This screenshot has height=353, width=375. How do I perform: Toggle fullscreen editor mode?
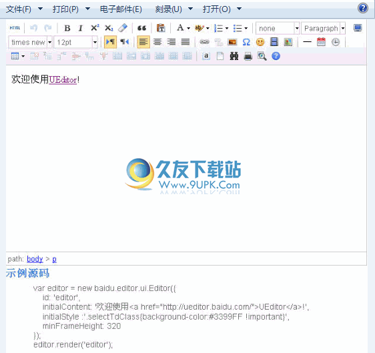[358, 28]
